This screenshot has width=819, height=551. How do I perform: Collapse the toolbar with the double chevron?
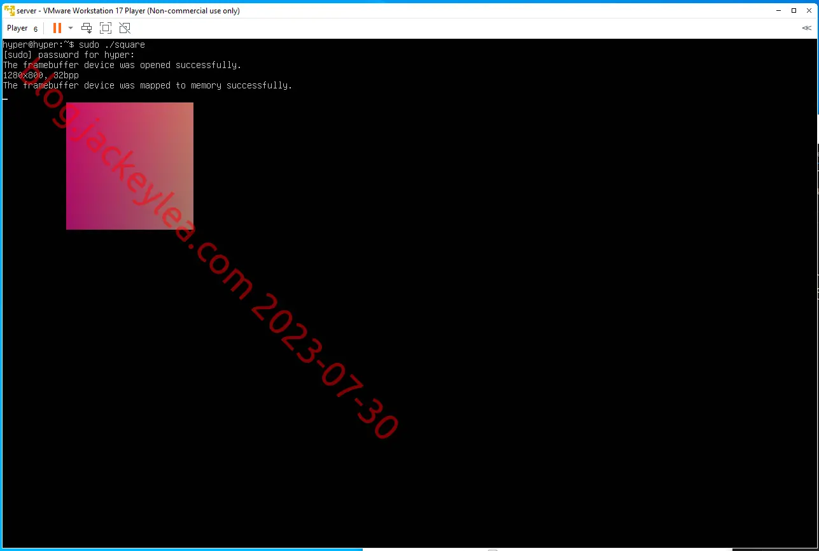(807, 28)
